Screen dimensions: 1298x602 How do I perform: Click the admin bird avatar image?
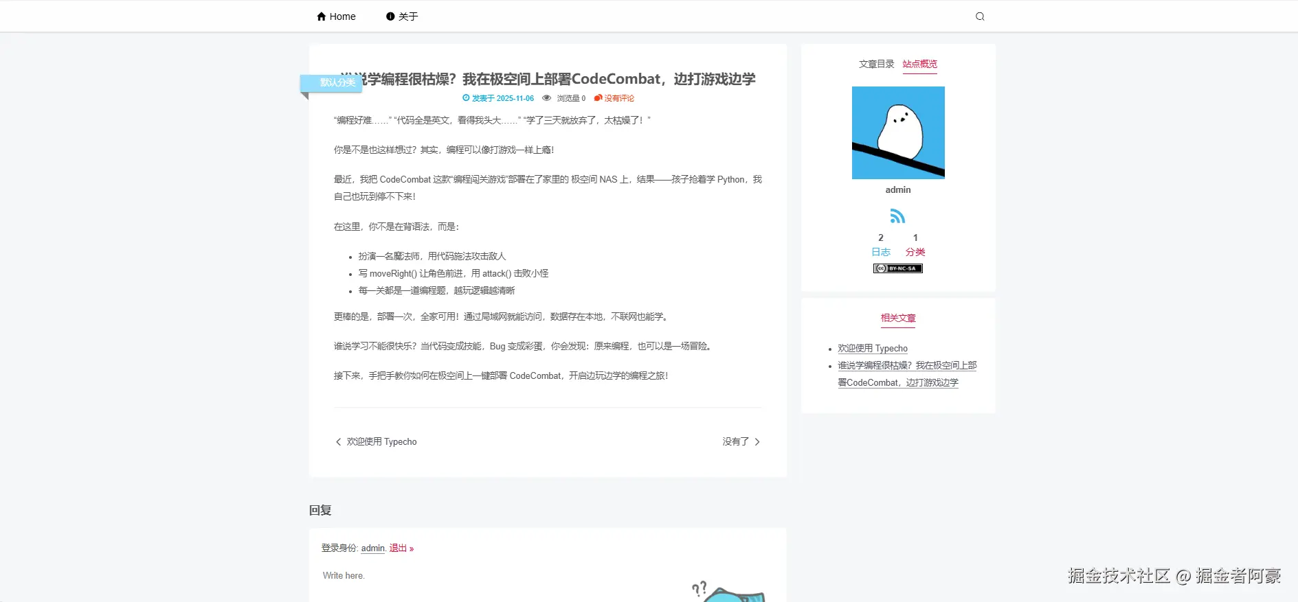point(898,132)
